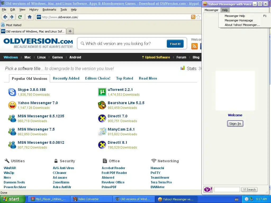Bookmark this page with the star icon
This screenshot has width=271, height=203.
pos(198,17)
